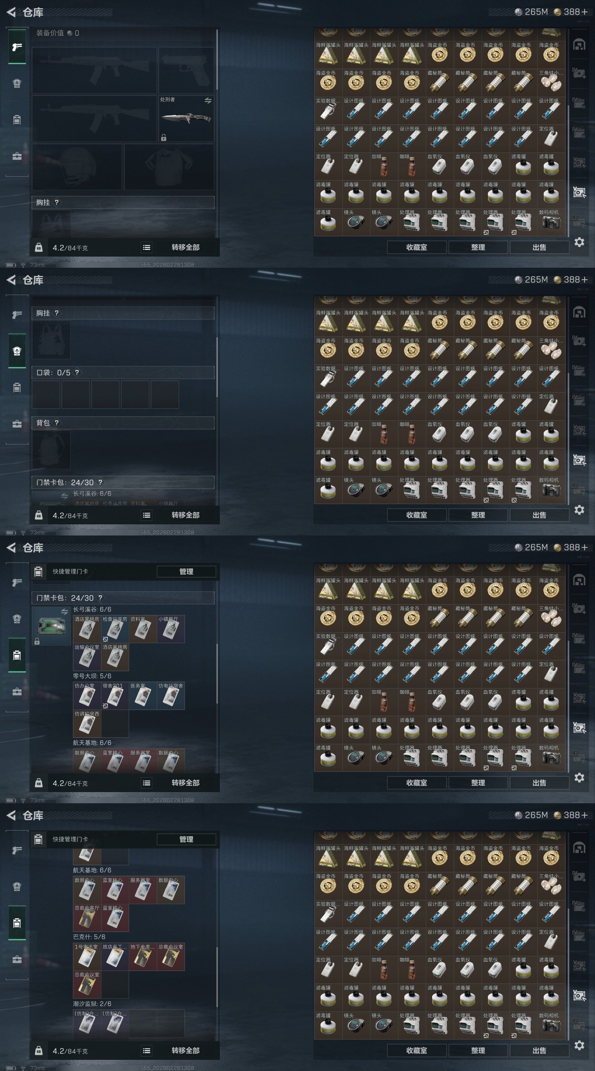Select the 处刑者 knife in the melee slot
Viewport: 595px width, 1071px height.
[x=186, y=119]
